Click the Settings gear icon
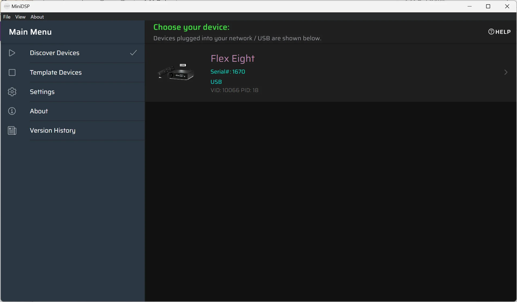The width and height of the screenshot is (517, 302). [12, 92]
